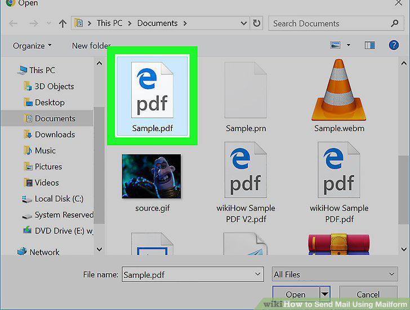
Task: Click the Sample.prn file name label
Action: 246,128
